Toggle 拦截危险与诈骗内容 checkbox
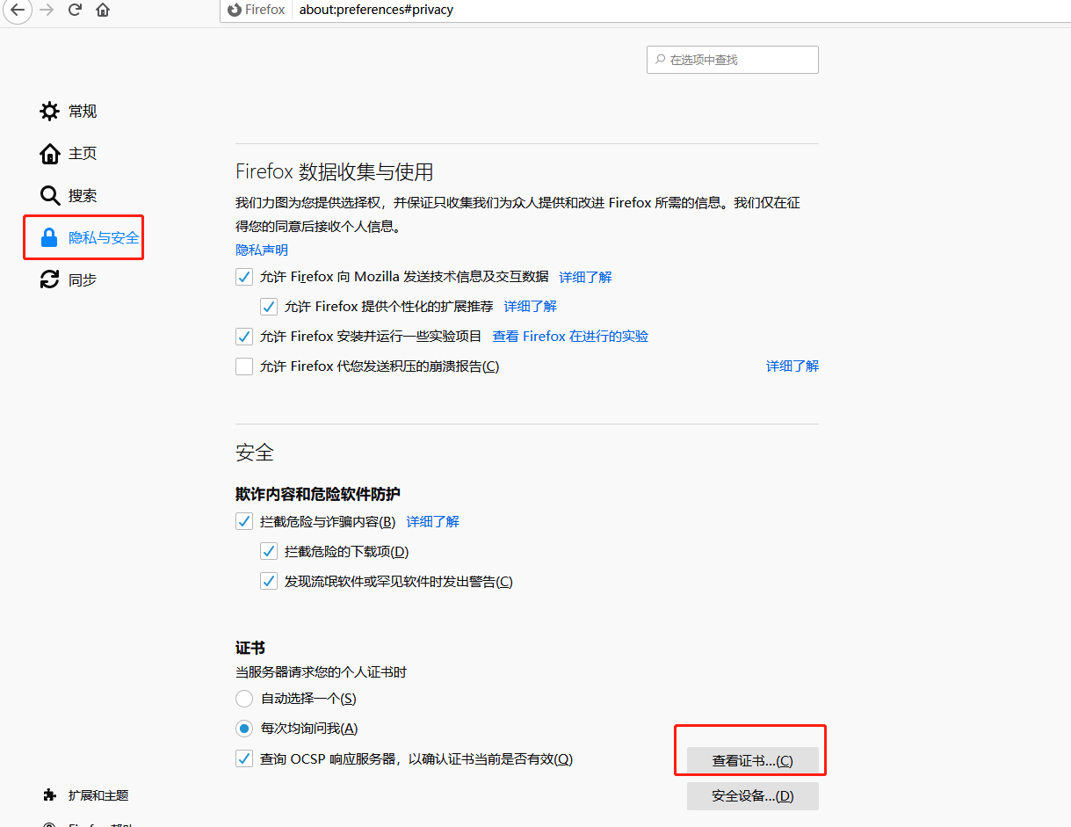This screenshot has width=1071, height=827. (244, 521)
